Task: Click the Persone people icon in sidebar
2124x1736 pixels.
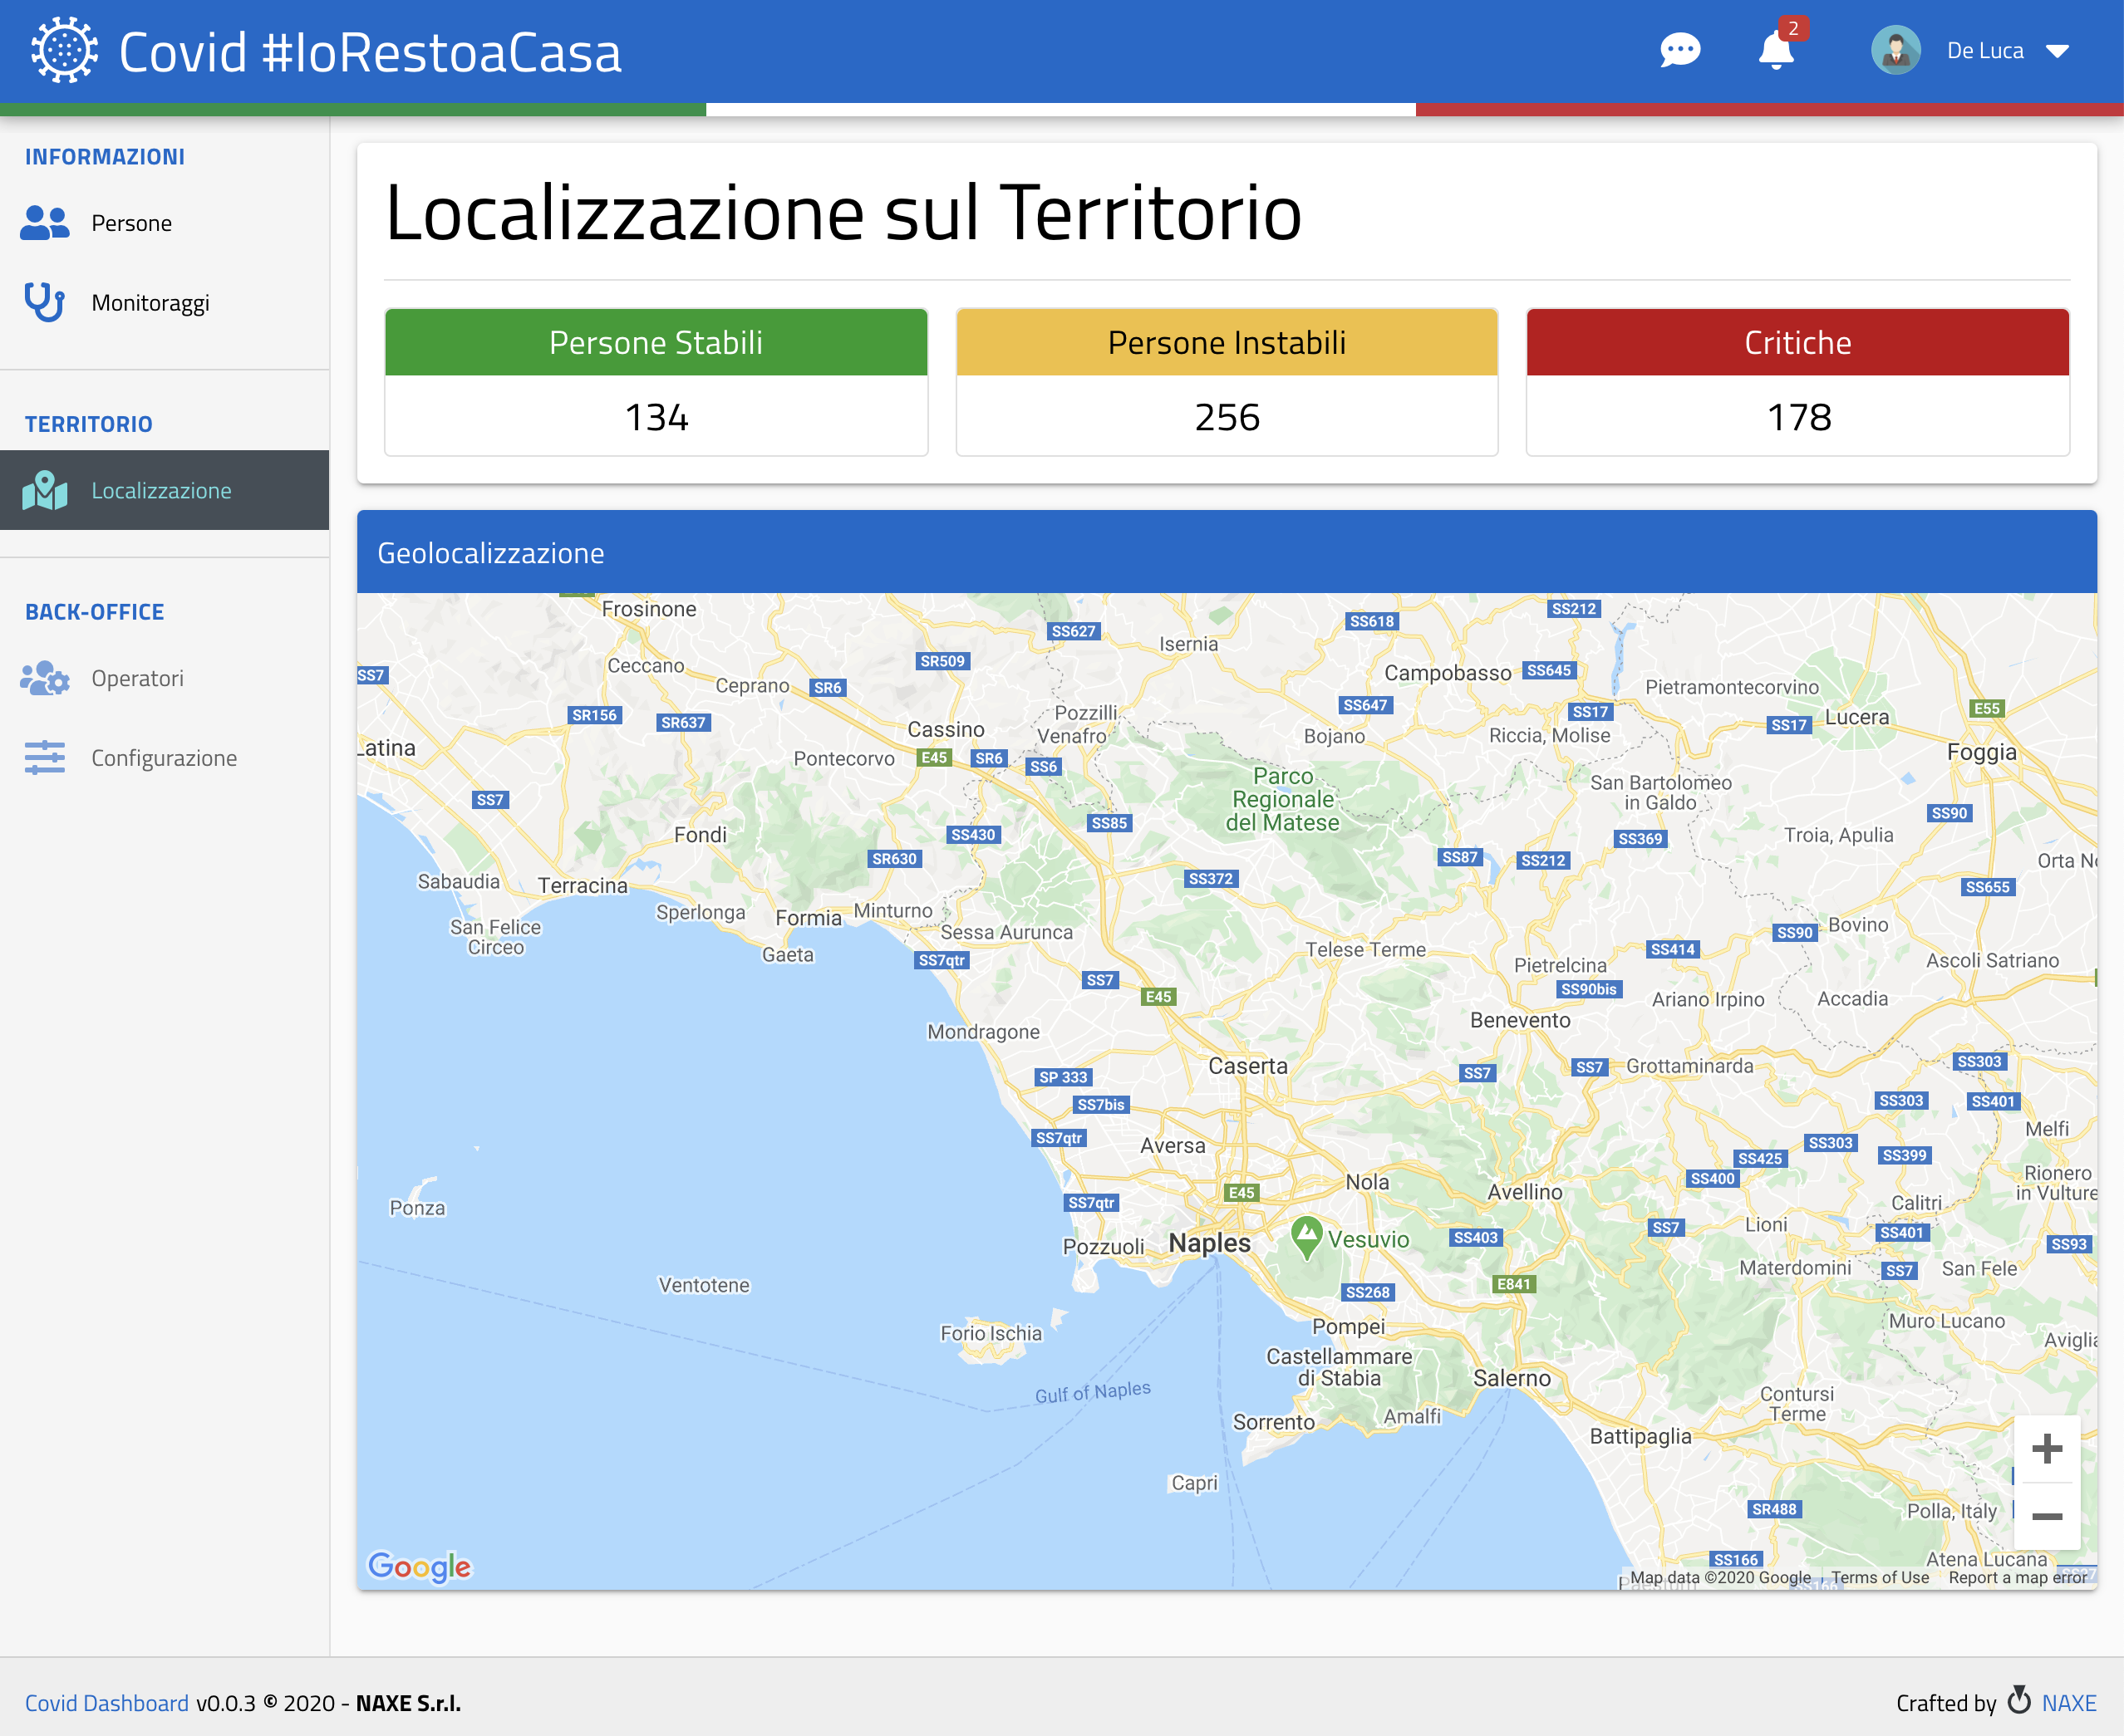Action: [x=44, y=223]
